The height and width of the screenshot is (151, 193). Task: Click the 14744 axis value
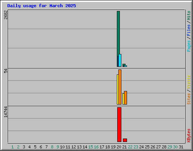point(6,112)
